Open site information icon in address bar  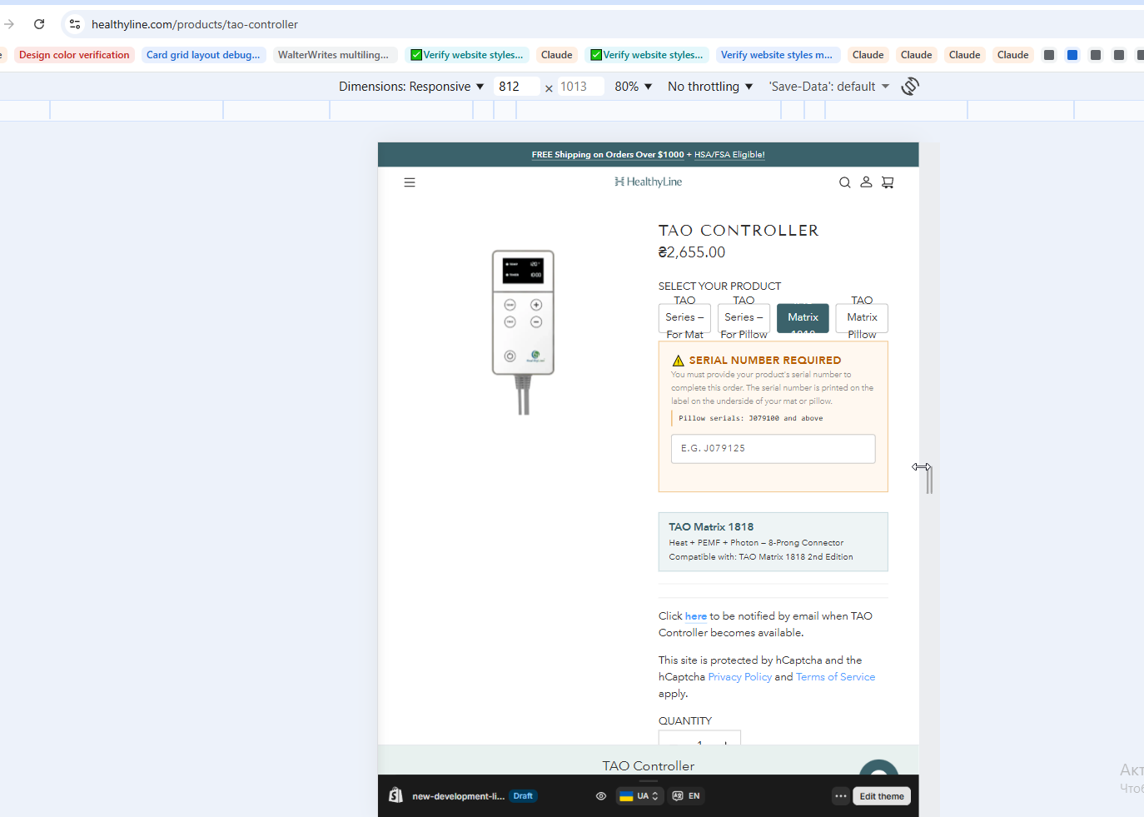(x=75, y=24)
